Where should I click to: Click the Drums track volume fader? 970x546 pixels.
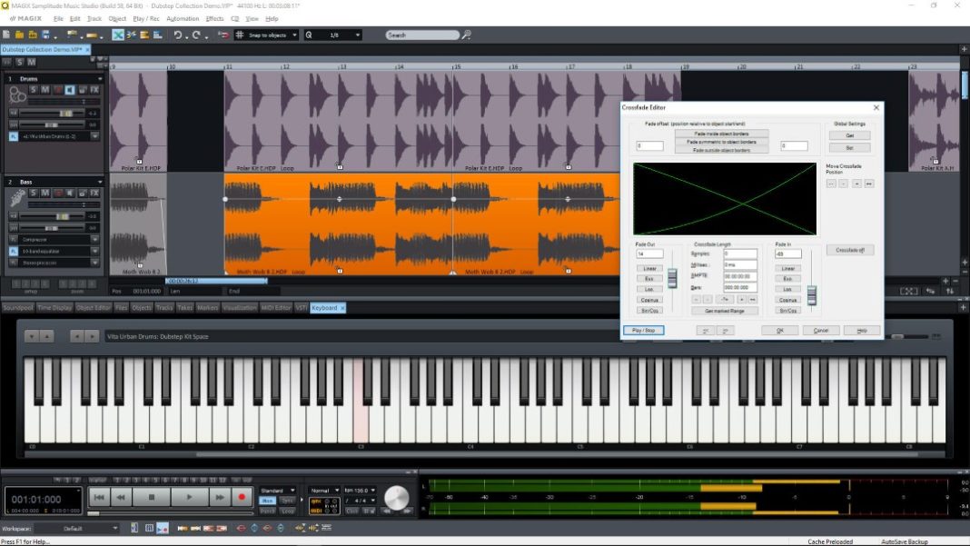[65, 114]
